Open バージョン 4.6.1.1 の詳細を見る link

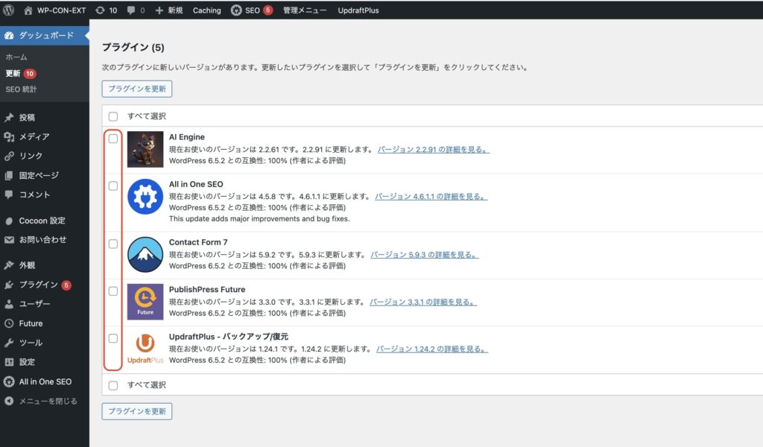[x=431, y=197]
